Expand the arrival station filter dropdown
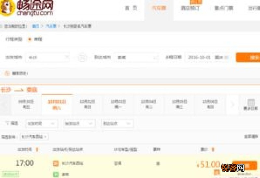260x178 pixels. pos(117,124)
